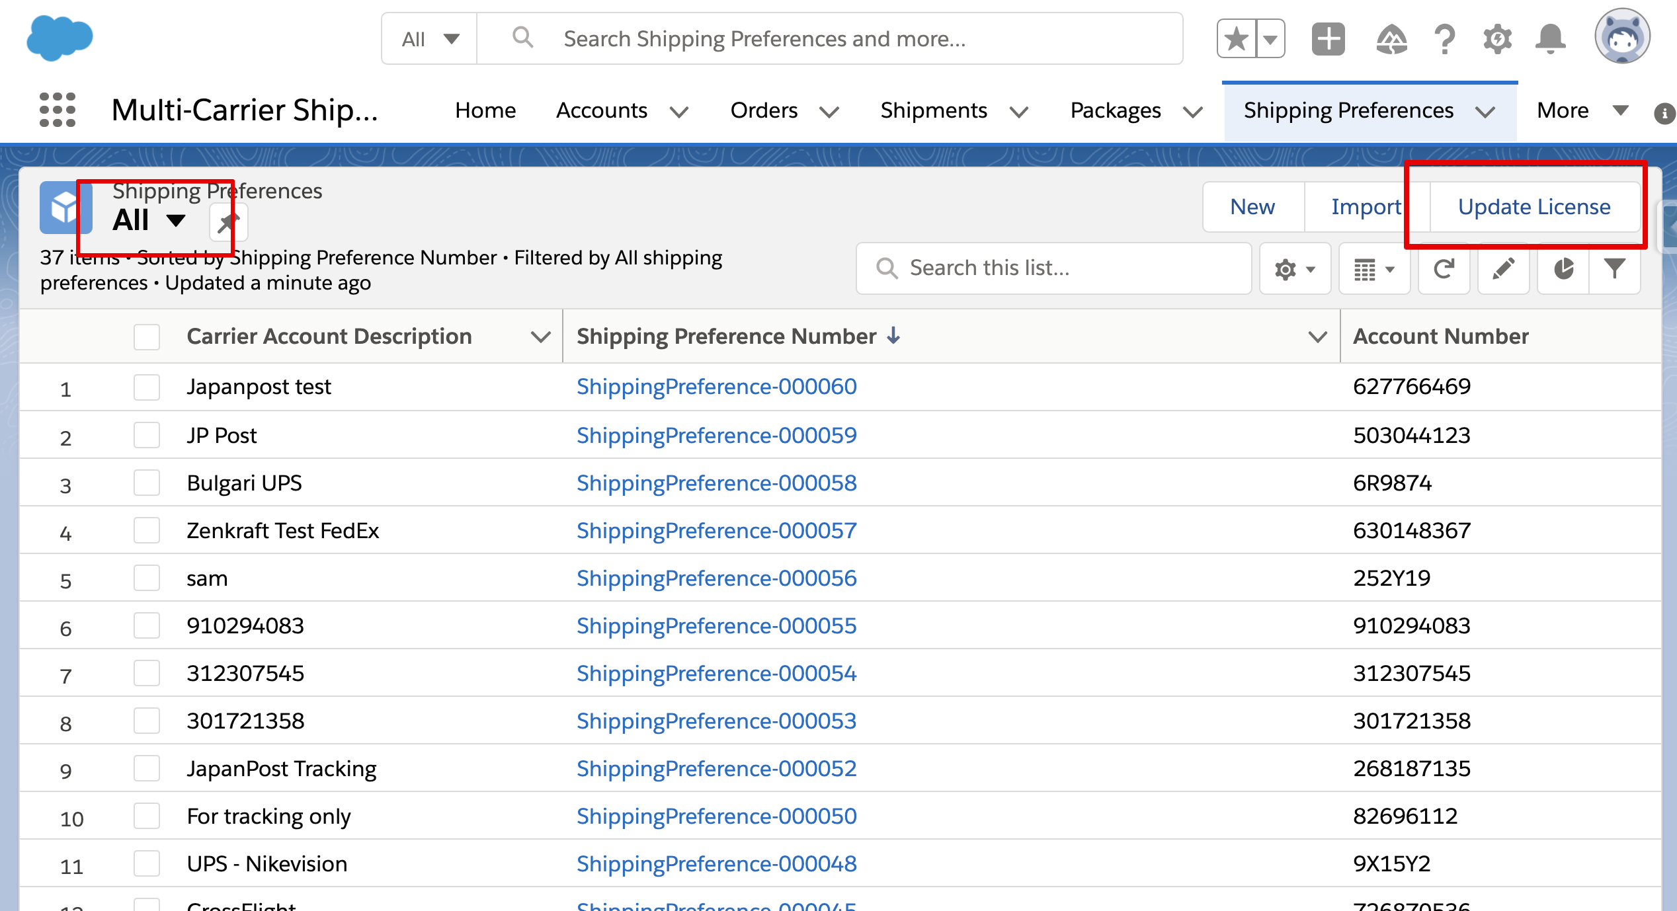Check the sam row checkbox
1677x911 pixels.
tap(146, 578)
